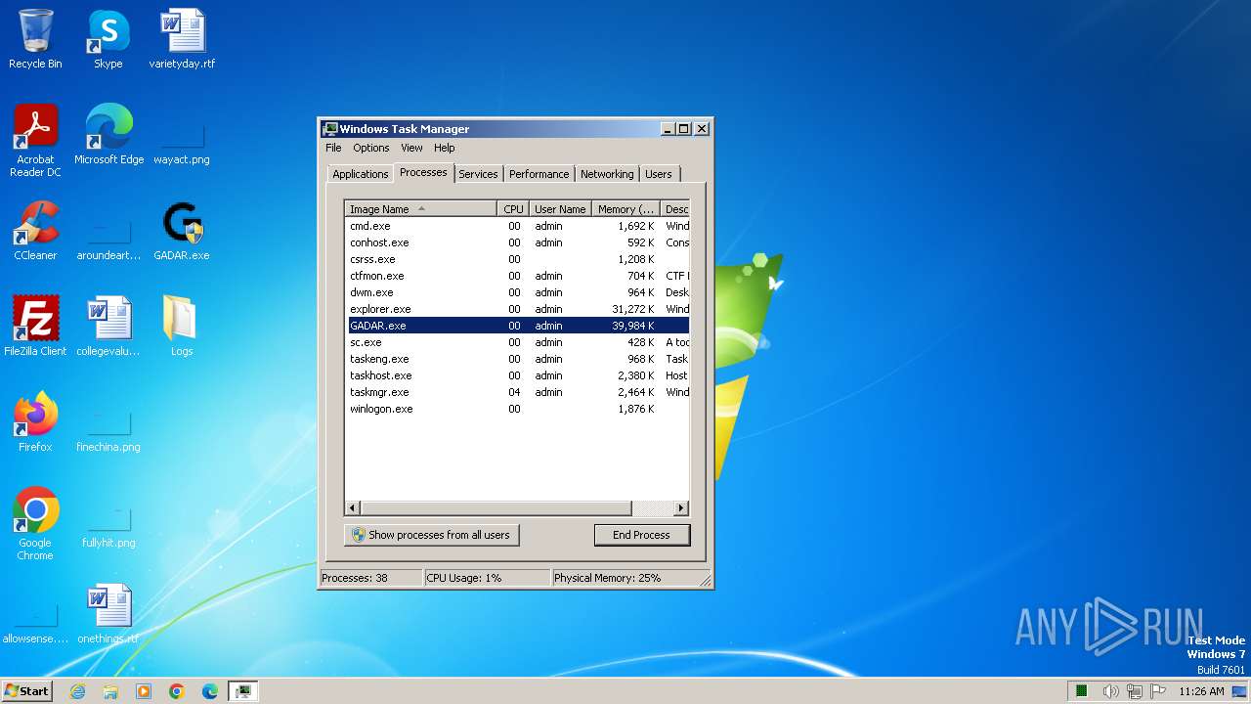The image size is (1251, 704).
Task: Select the taskeng.exe process row
Action: (517, 359)
